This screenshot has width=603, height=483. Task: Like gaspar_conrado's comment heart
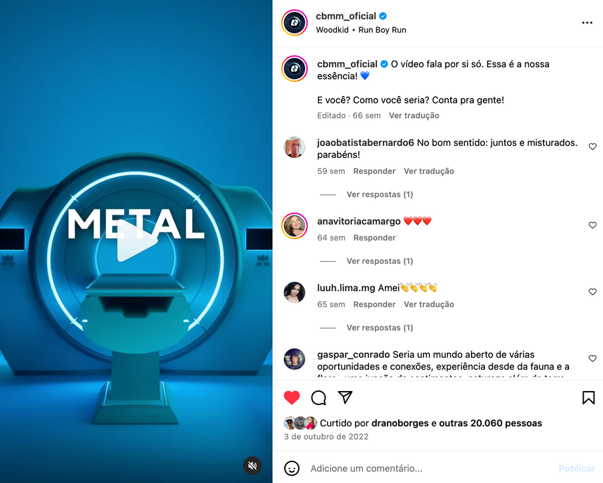coord(592,358)
